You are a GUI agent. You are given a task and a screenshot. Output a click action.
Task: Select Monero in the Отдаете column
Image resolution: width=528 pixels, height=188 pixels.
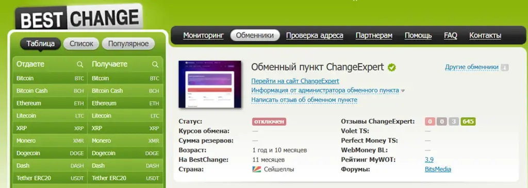pyautogui.click(x=50, y=141)
